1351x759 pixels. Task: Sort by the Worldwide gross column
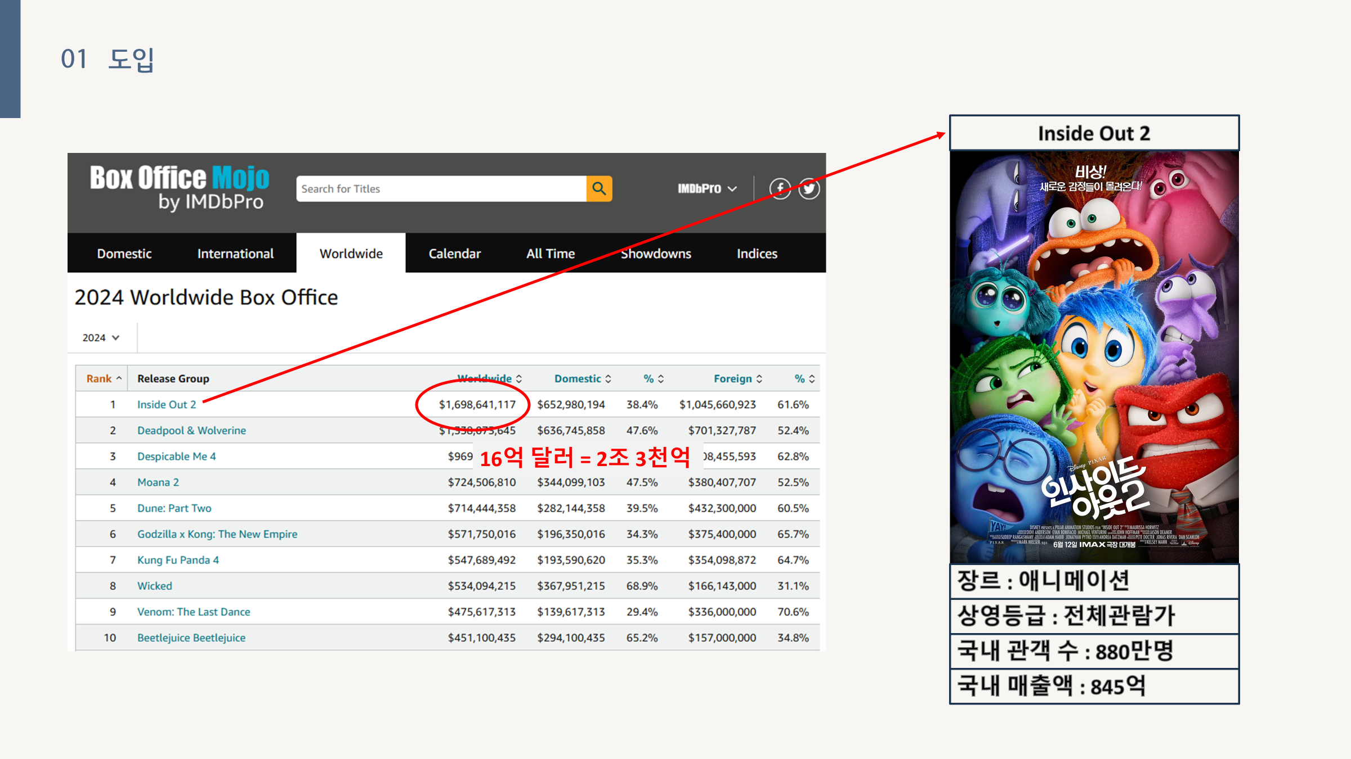tap(489, 378)
